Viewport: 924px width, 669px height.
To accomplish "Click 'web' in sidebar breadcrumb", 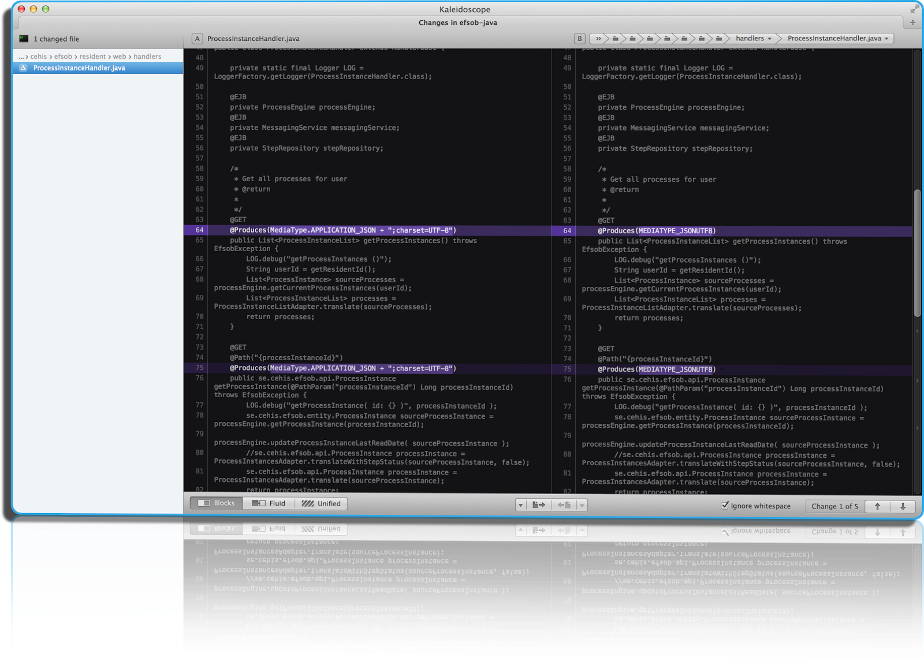I will coord(120,57).
